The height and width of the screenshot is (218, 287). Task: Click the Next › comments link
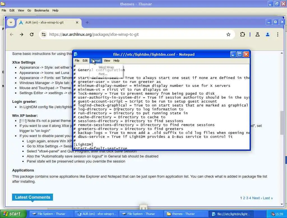(257, 198)
